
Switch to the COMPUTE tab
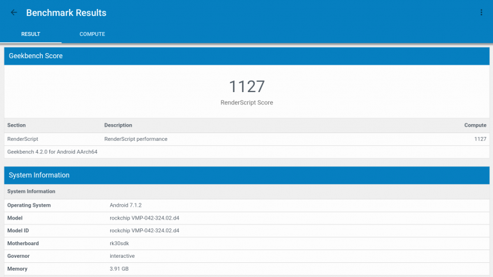point(92,34)
